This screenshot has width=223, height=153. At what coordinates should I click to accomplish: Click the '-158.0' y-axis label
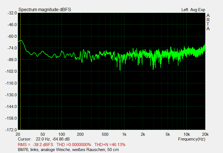tap(11, 118)
